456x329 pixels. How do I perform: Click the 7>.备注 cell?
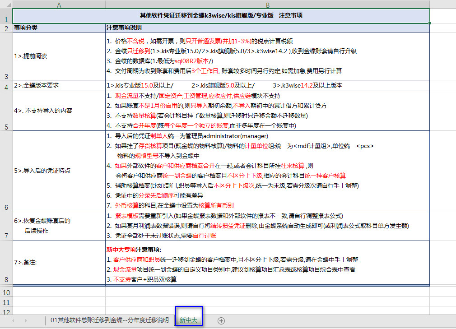coord(59,262)
